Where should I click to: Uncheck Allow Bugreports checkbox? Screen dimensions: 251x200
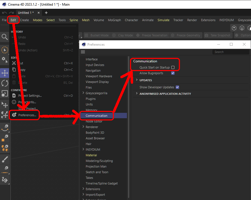click(x=173, y=73)
